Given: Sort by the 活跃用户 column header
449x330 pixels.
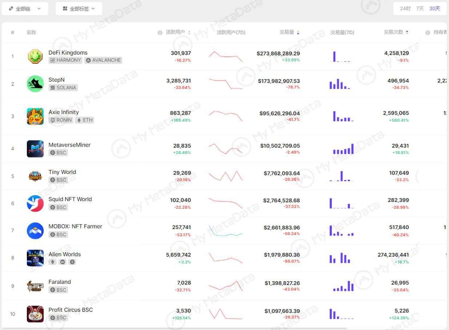Looking at the screenshot, I should pos(178,32).
